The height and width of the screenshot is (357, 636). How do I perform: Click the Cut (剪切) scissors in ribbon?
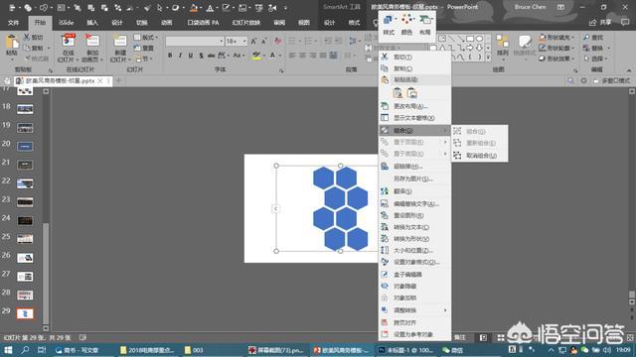[27, 38]
